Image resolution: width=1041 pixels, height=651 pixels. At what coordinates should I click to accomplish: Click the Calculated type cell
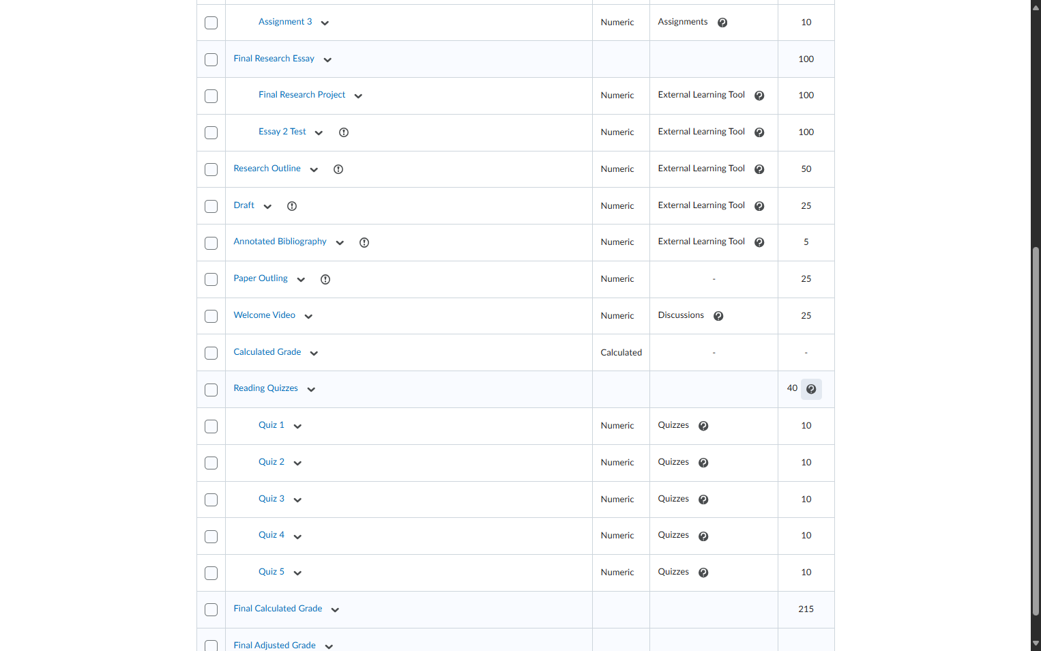[621, 353]
